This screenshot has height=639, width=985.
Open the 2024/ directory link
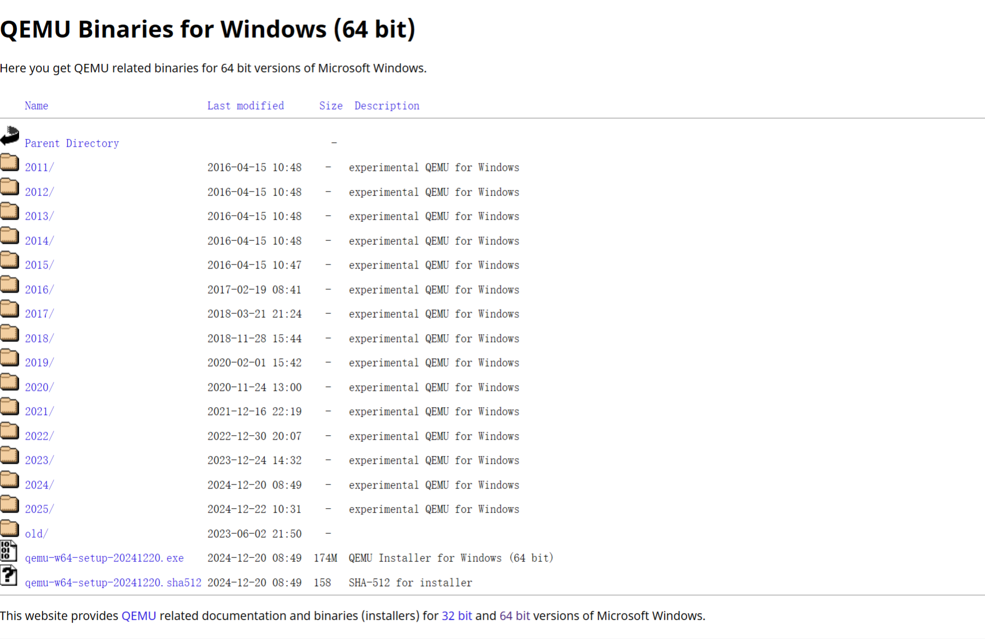[39, 485]
